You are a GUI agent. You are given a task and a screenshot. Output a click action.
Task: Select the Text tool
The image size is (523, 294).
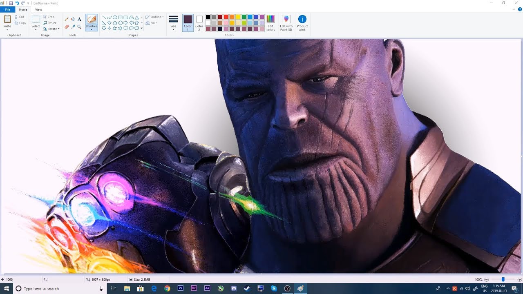[x=79, y=19]
